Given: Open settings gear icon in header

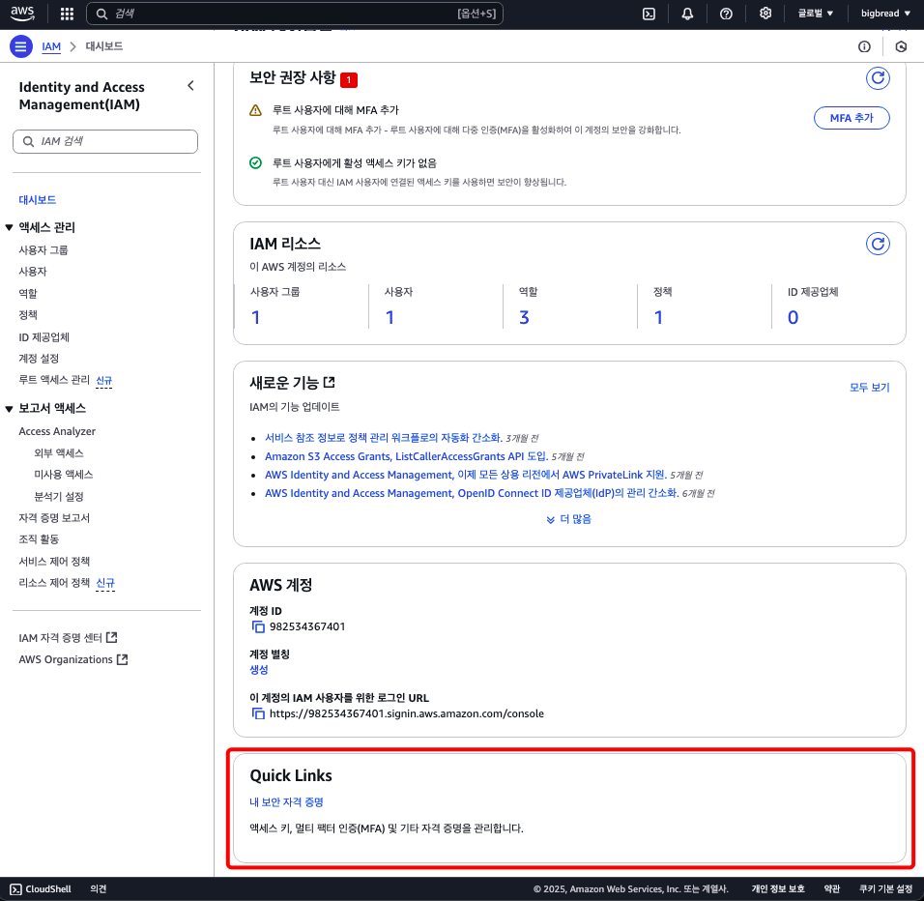Looking at the screenshot, I should click(x=765, y=13).
